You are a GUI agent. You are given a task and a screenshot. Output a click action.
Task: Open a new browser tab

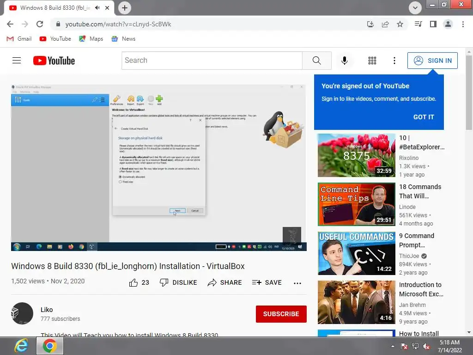tap(125, 8)
